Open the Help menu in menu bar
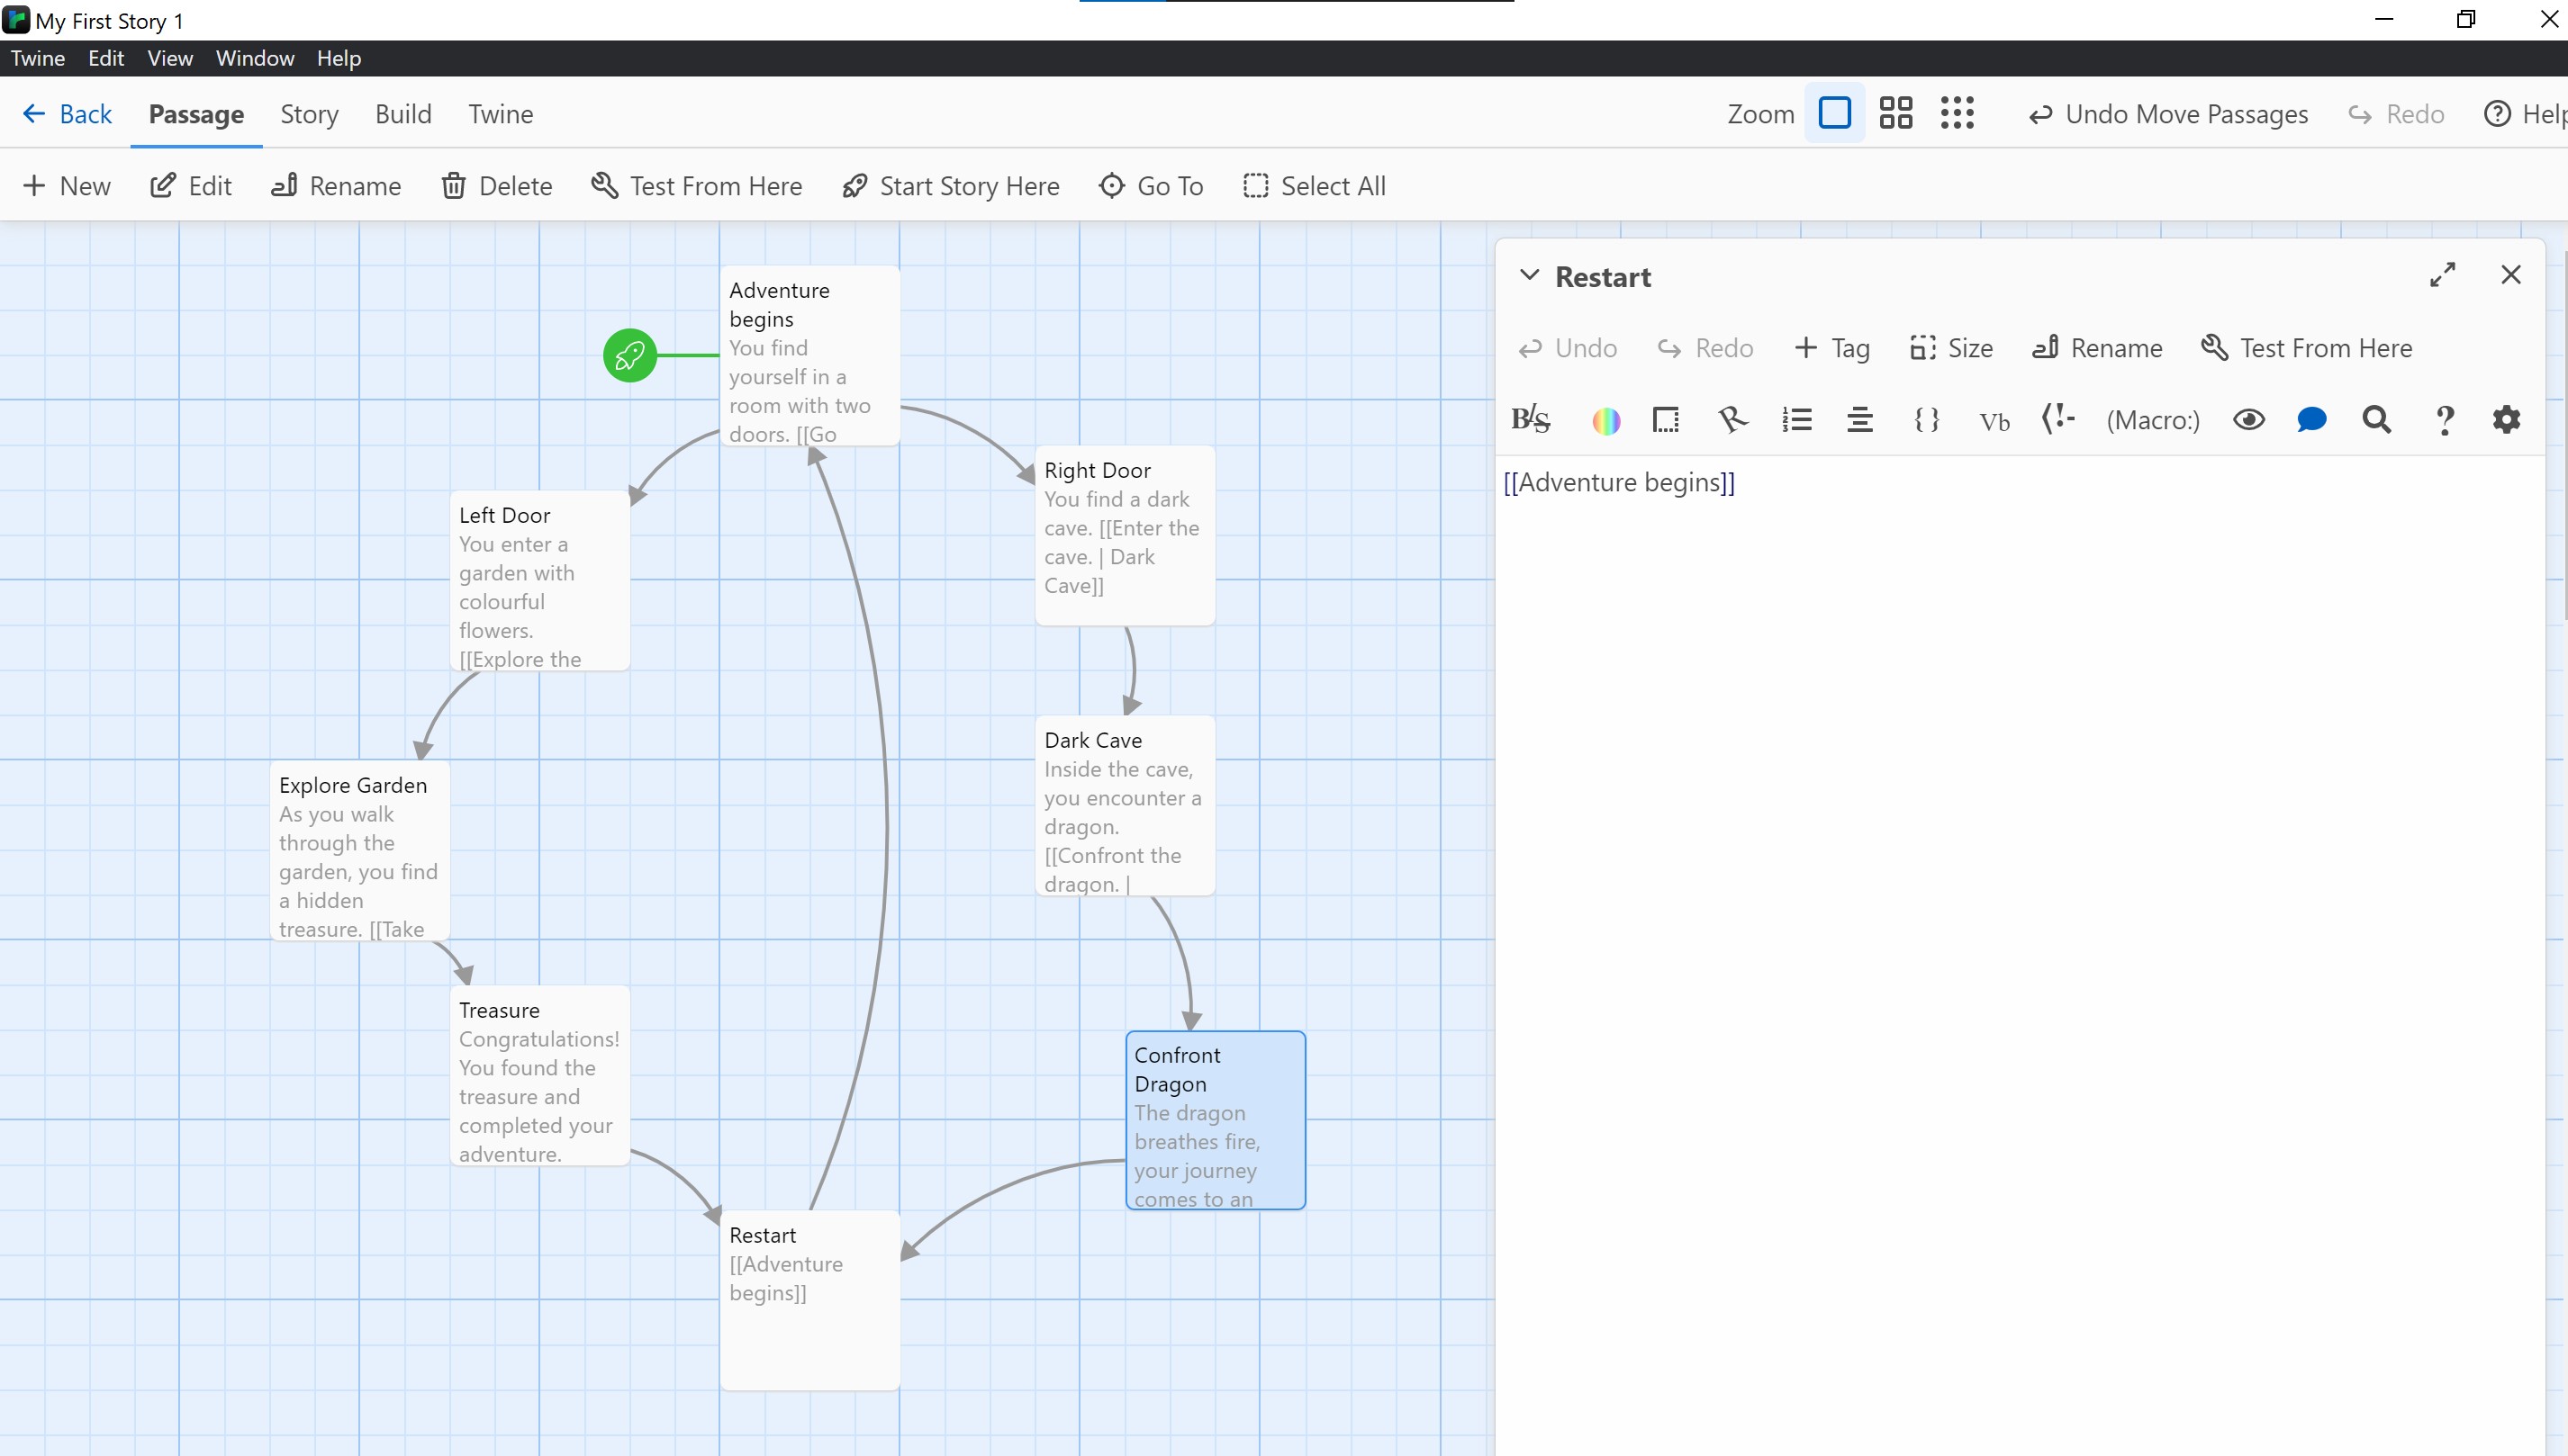The width and height of the screenshot is (2568, 1456). (x=339, y=58)
